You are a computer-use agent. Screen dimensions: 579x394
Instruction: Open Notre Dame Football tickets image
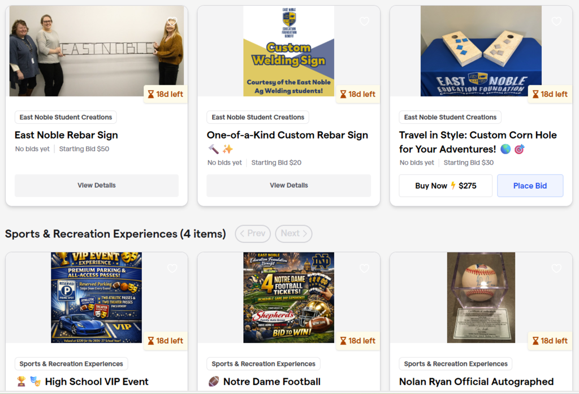point(289,297)
